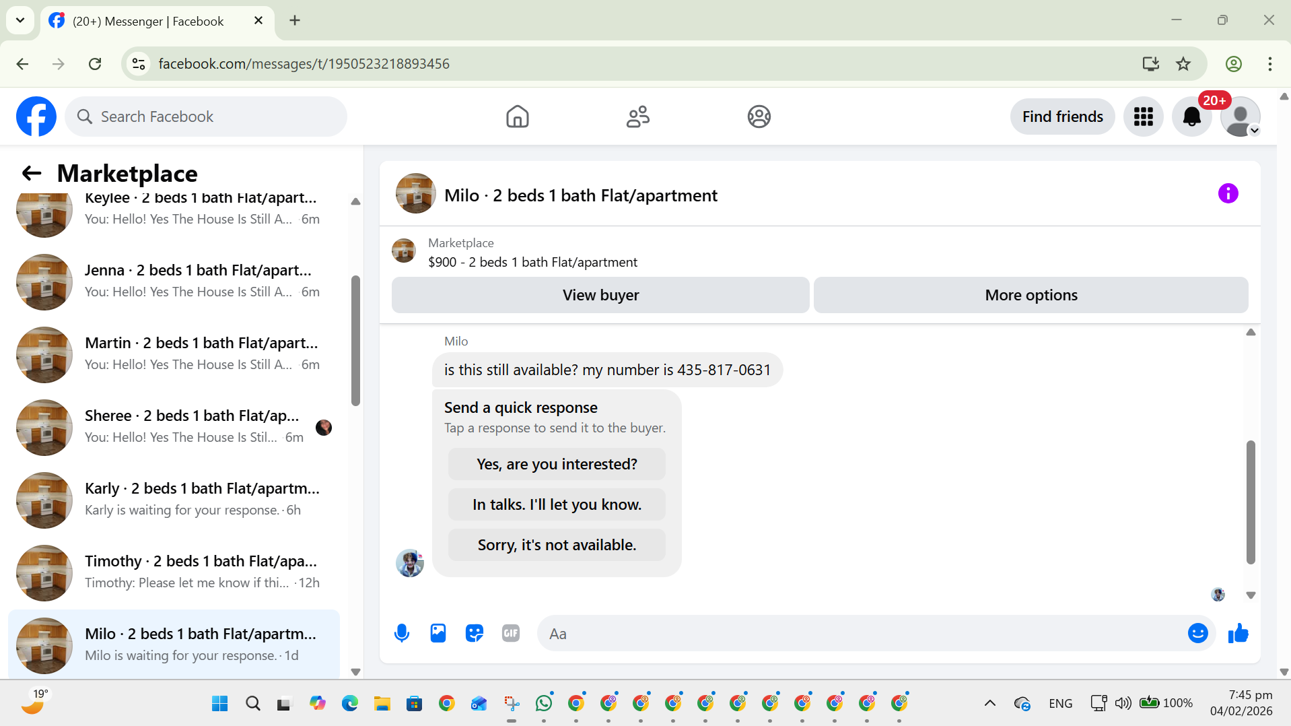Open Martin's apartment conversation
The width and height of the screenshot is (1291, 726).
[x=174, y=355]
